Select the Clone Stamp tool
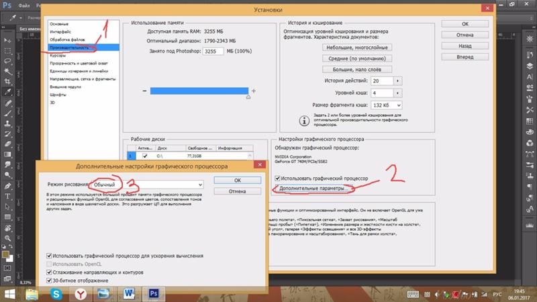This screenshot has height=302, width=537. coord(7,123)
